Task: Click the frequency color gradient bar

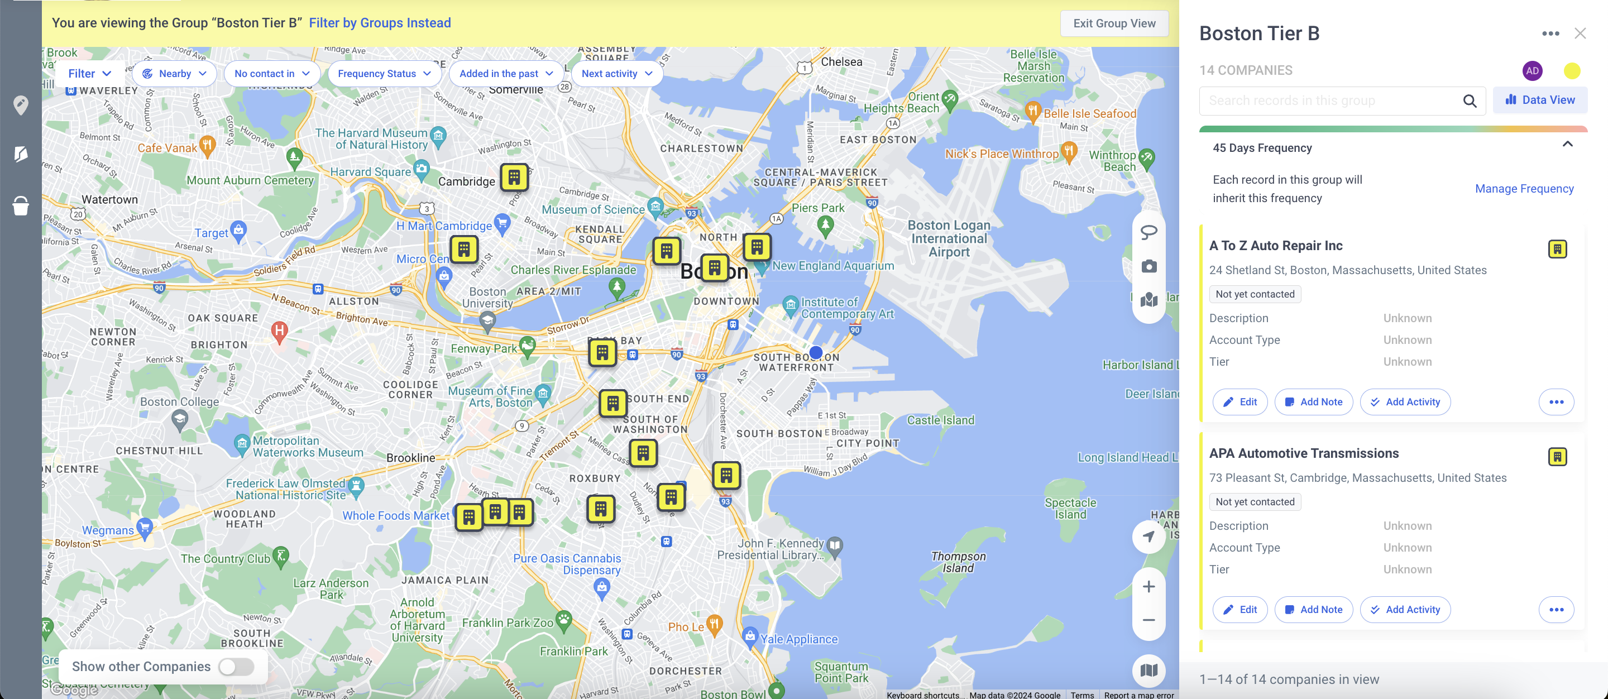Action: coord(1392,129)
